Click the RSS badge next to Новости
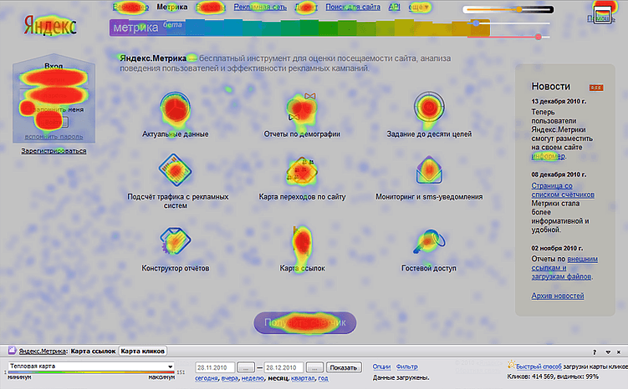The width and height of the screenshot is (628, 389). [x=596, y=88]
